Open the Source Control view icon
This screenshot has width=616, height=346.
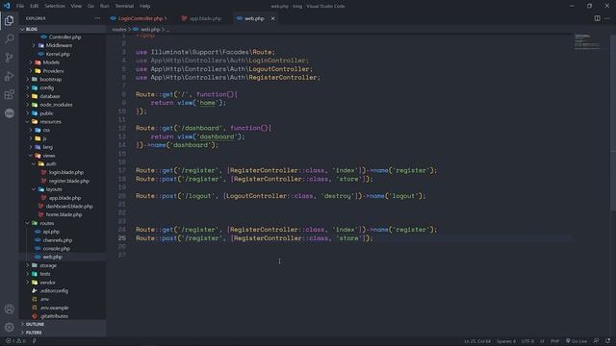tap(9, 58)
